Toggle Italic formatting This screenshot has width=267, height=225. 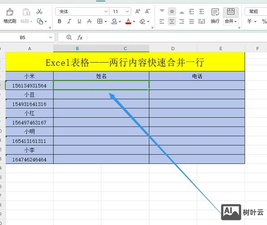click(69, 21)
